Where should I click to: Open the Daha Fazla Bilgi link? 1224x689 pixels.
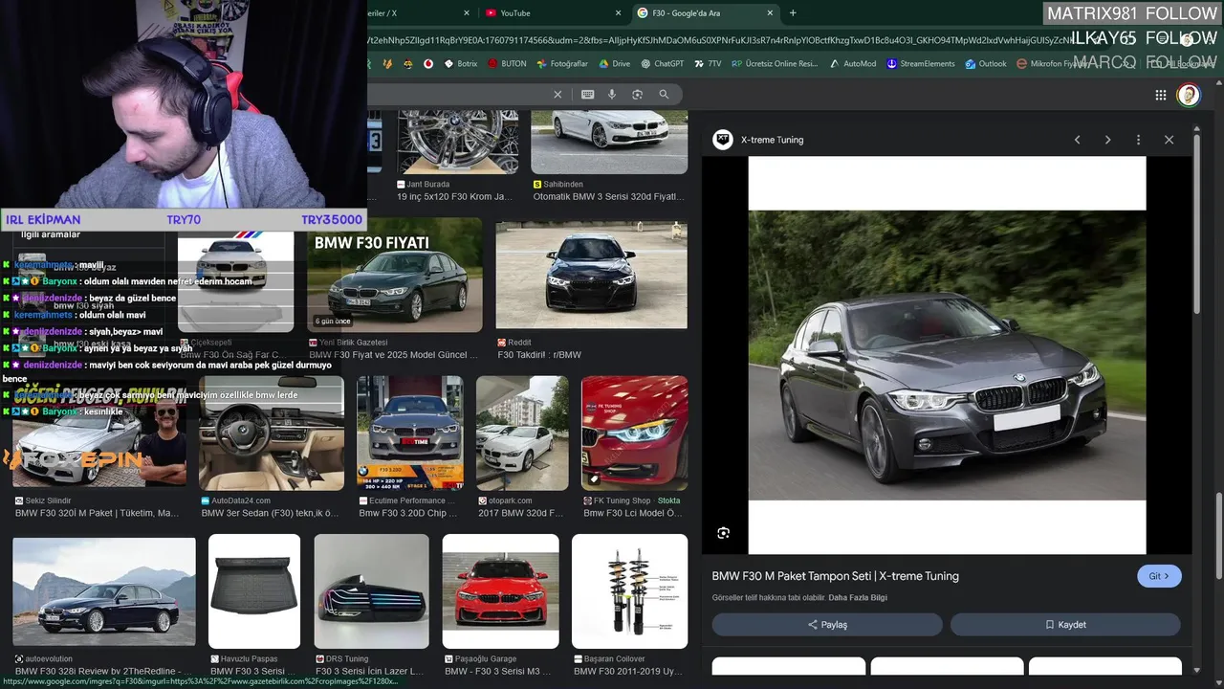(x=858, y=598)
